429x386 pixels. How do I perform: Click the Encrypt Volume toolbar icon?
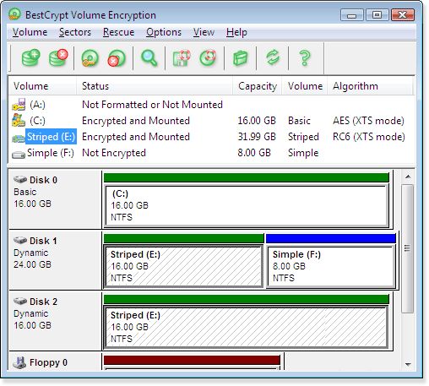click(31, 57)
